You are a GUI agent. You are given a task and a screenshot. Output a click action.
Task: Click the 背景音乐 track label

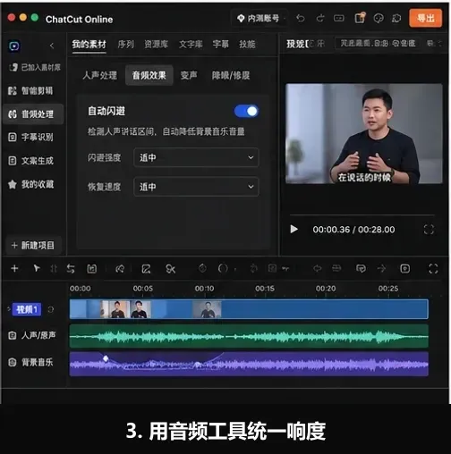[x=37, y=363]
